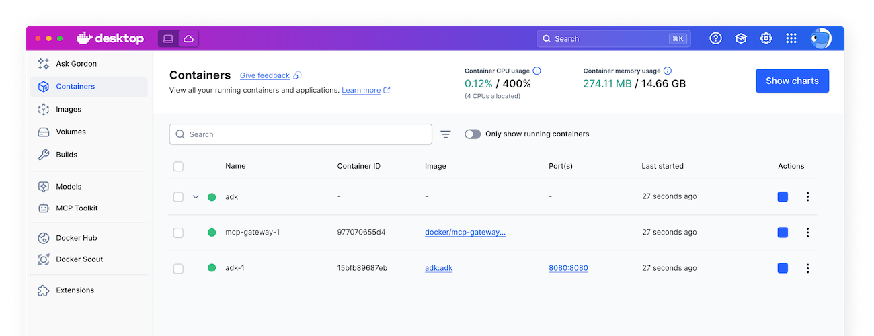Open MCP Toolkit icon
The image size is (874, 336).
[x=44, y=208]
